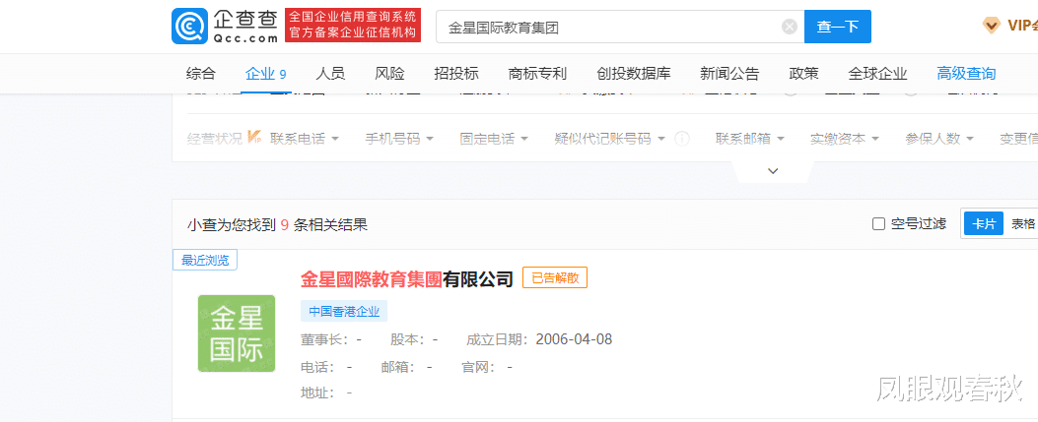
Task: Click the 成立日期 2006-04-08 text
Action: tap(539, 339)
